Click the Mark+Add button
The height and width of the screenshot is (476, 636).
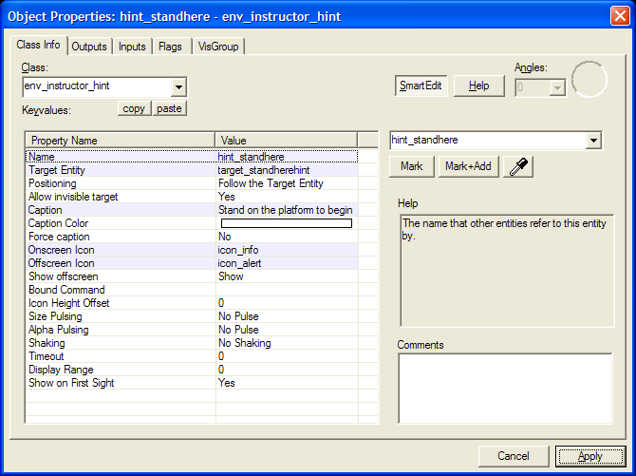click(x=468, y=166)
